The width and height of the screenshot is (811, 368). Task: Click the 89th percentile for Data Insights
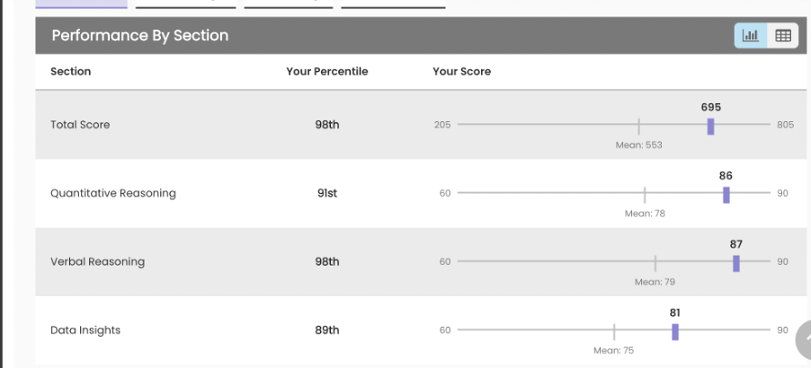coord(327,330)
